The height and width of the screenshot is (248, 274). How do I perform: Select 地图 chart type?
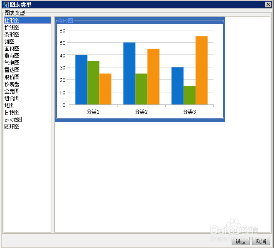tap(27, 105)
